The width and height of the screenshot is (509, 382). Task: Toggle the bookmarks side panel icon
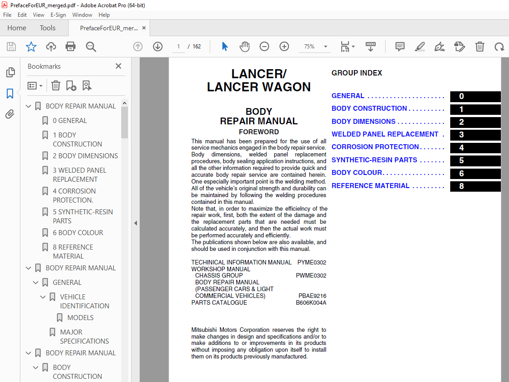click(10, 94)
